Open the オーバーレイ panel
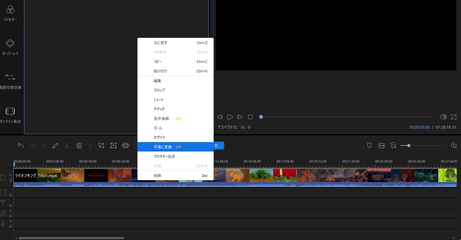461x240 pixels. (10, 47)
